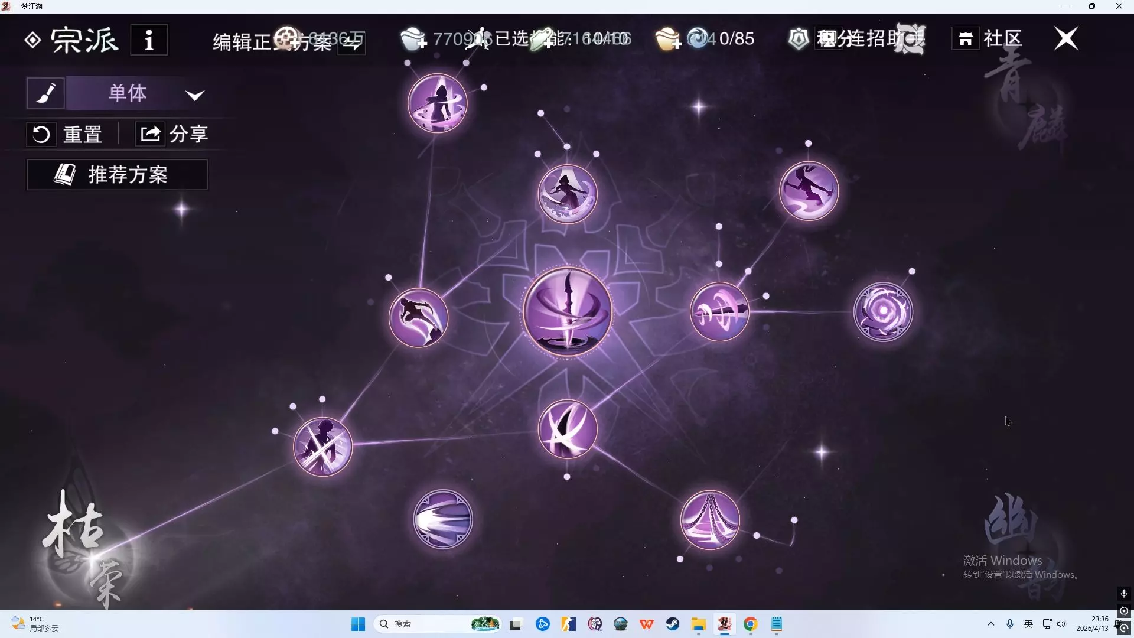Select the horizontal slash skill node at bottom
The image size is (1134, 638).
point(443,520)
